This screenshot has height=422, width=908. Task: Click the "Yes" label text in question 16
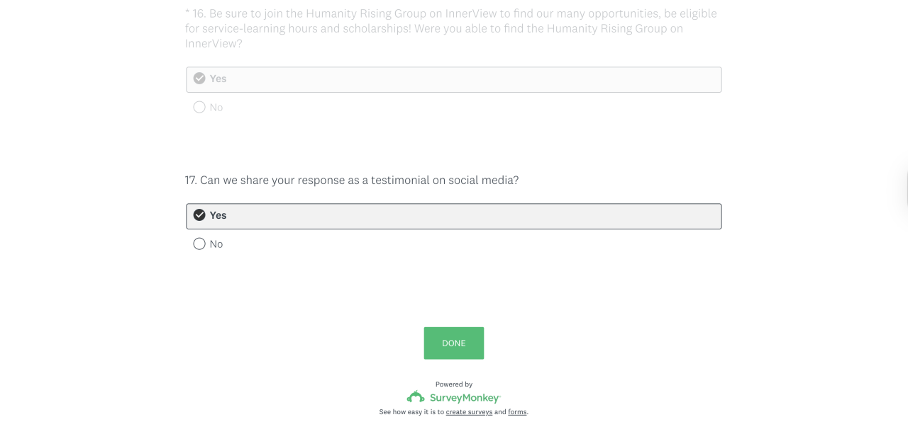pos(218,79)
